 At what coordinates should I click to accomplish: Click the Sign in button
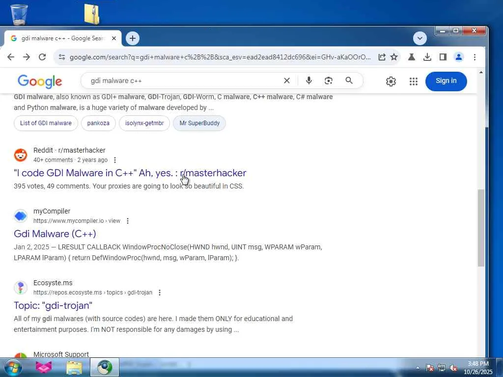coord(446,81)
